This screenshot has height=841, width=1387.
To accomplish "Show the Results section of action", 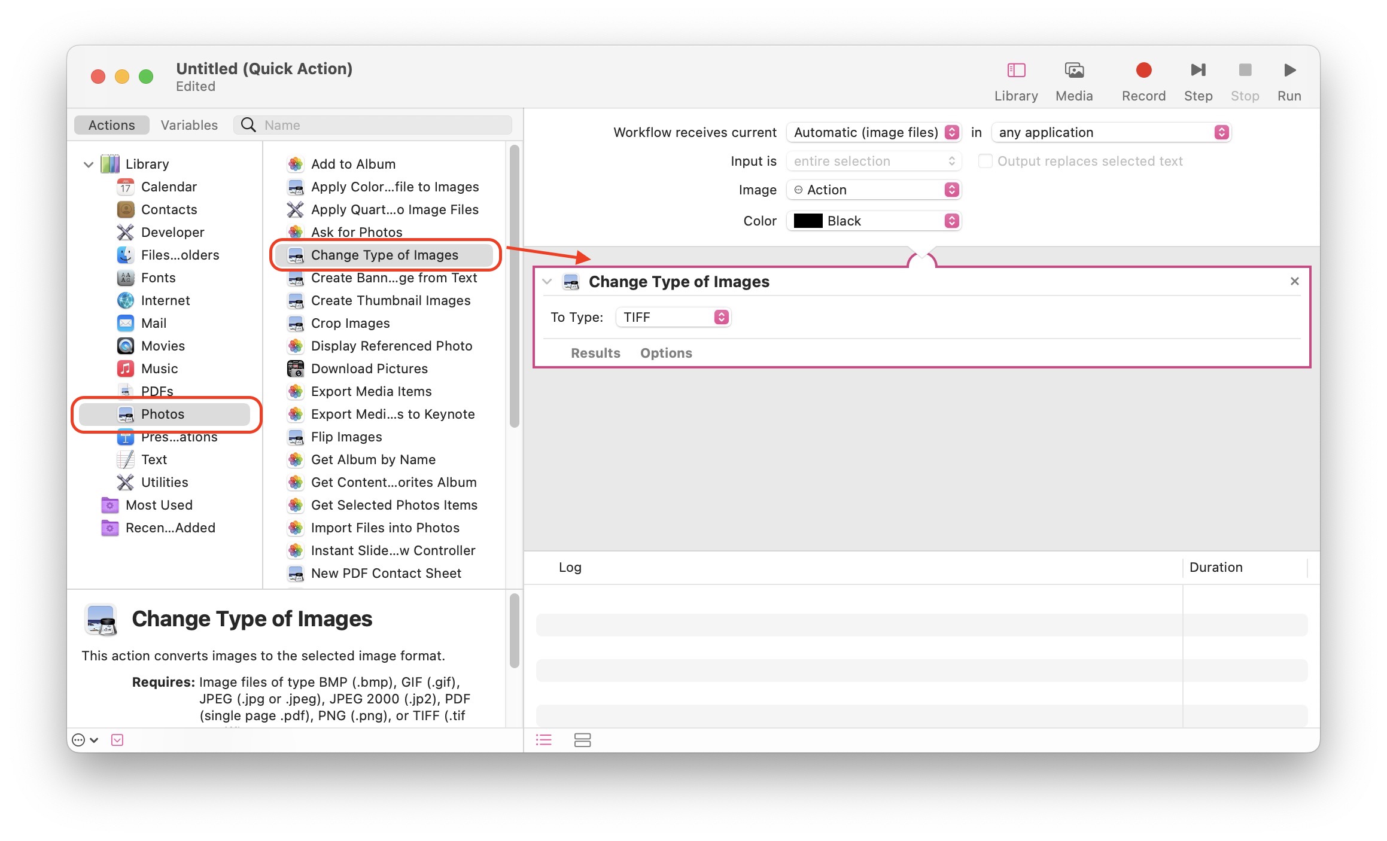I will [x=595, y=353].
